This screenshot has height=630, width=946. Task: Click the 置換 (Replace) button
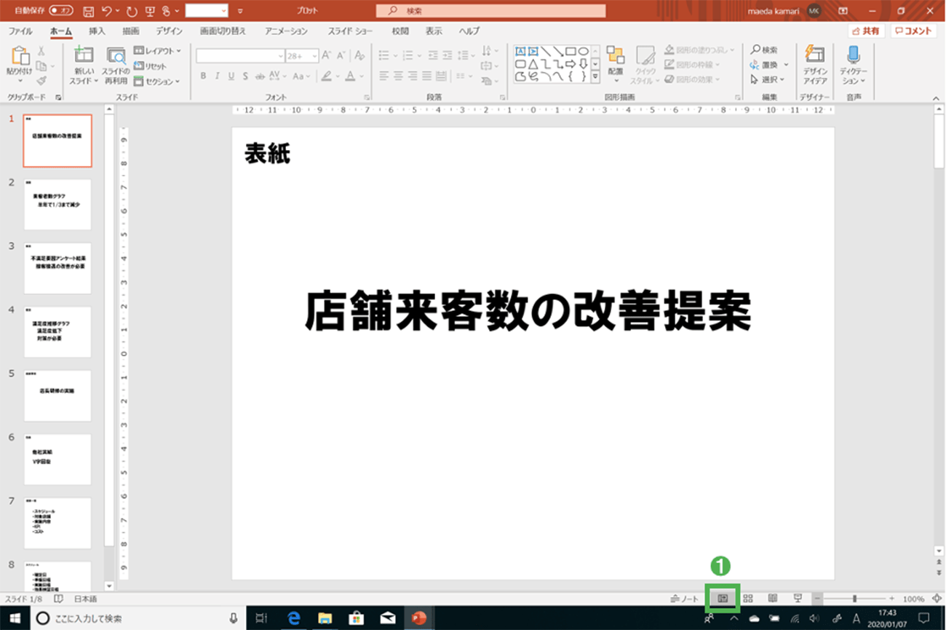click(x=769, y=65)
